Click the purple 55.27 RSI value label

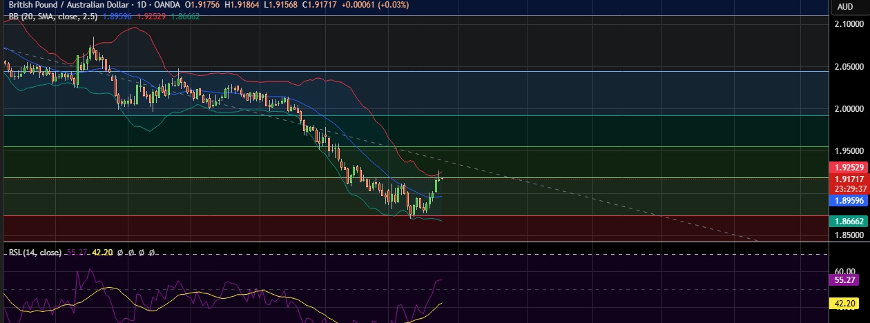click(848, 280)
